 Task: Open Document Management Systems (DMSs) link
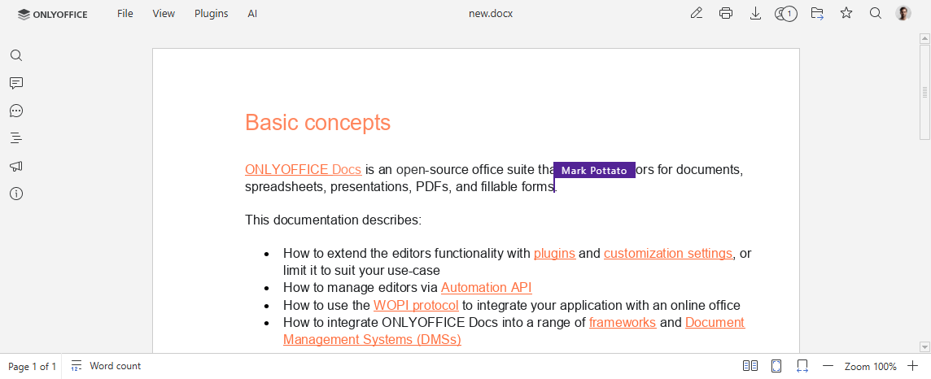pyautogui.click(x=372, y=340)
